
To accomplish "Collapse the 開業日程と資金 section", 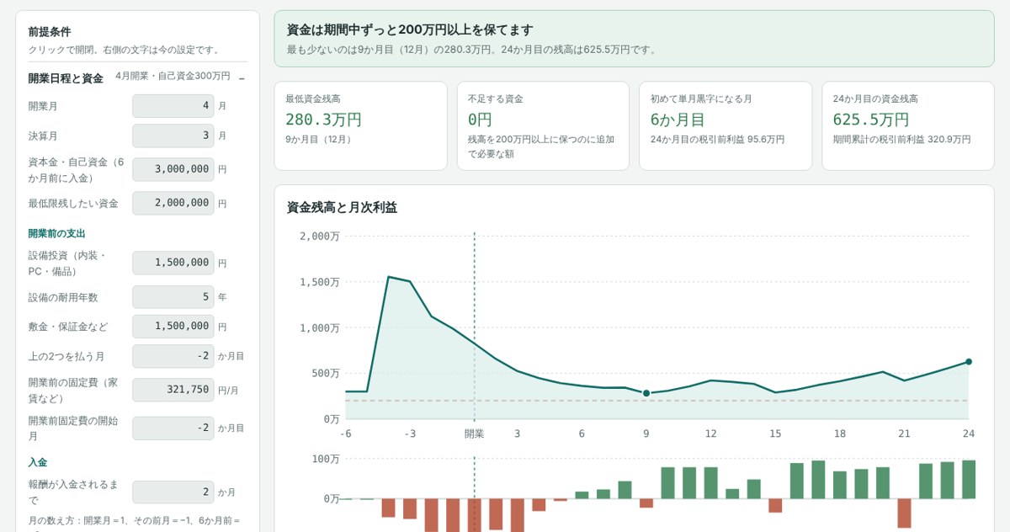I will click(x=242, y=77).
